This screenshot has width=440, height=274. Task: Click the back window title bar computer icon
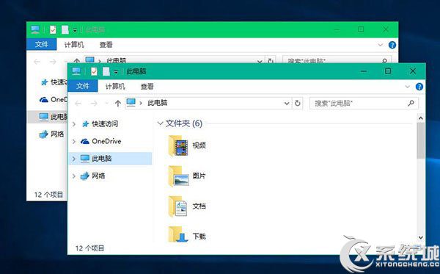pos(35,29)
